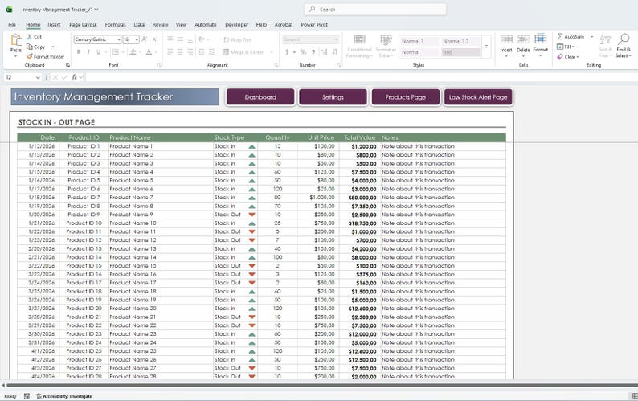Align text to the left
The height and width of the screenshot is (401, 638).
170,52
